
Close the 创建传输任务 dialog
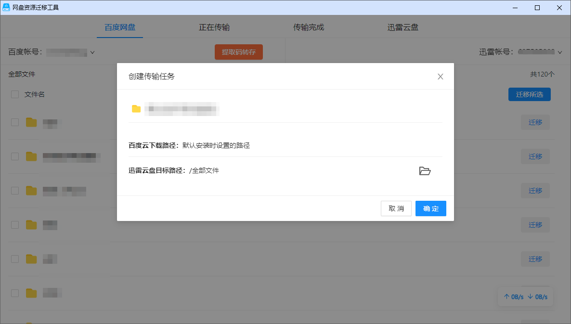coord(440,77)
